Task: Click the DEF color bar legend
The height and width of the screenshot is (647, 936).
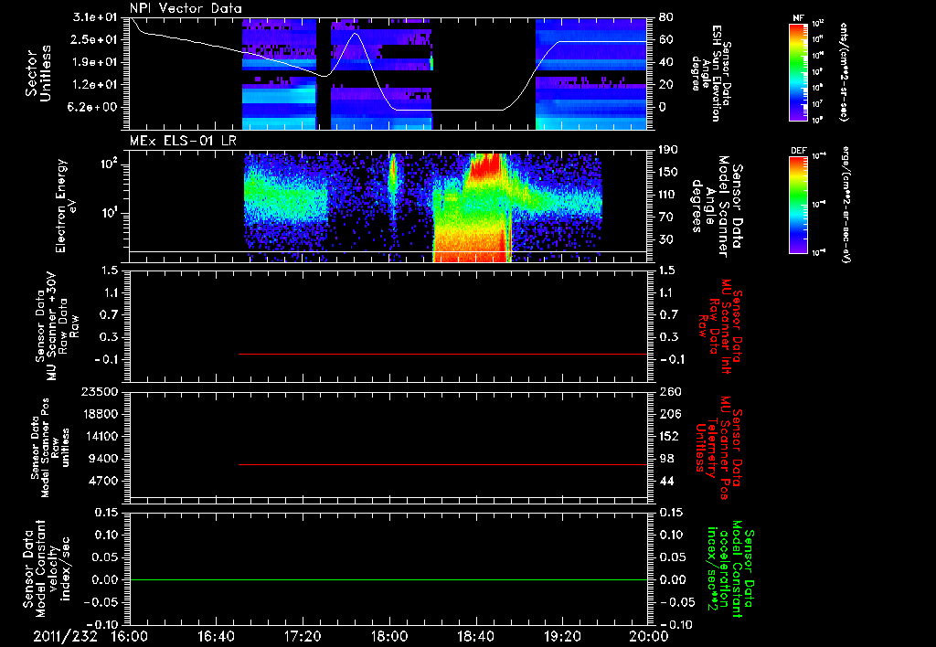Action: pos(799,204)
